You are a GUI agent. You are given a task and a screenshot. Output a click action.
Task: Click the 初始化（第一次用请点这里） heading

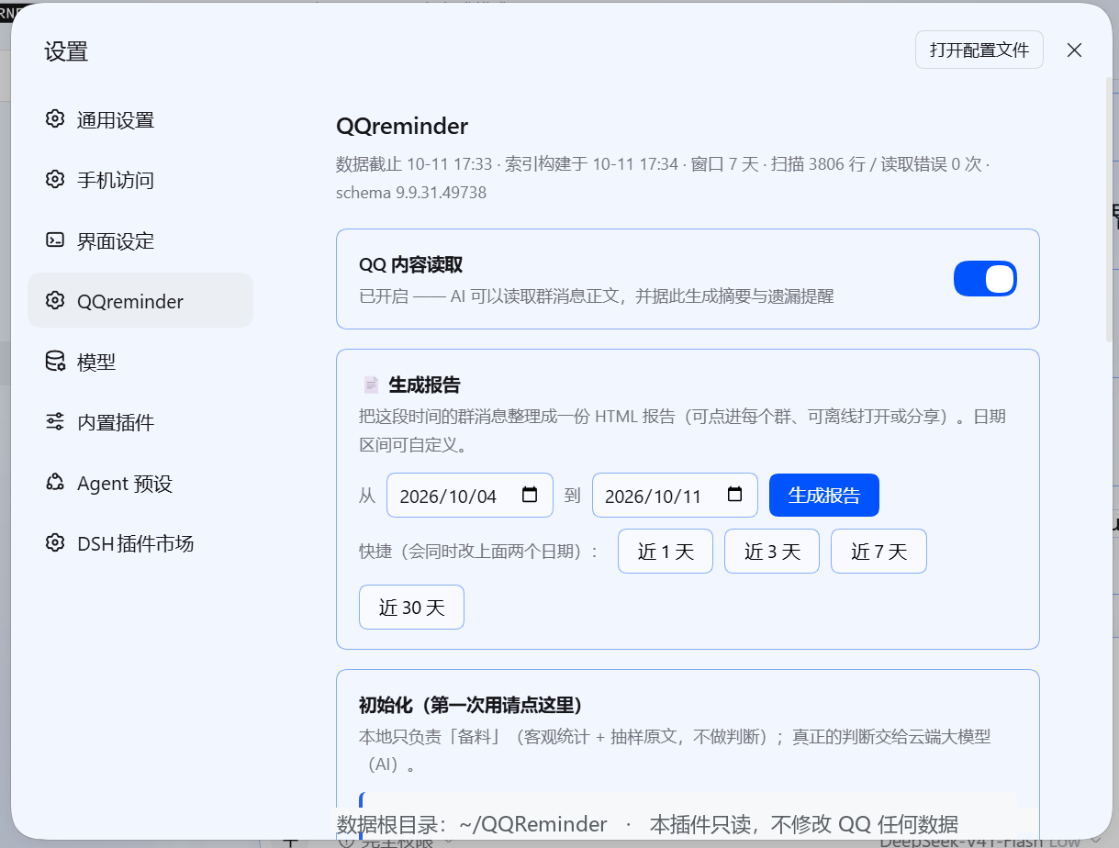470,705
